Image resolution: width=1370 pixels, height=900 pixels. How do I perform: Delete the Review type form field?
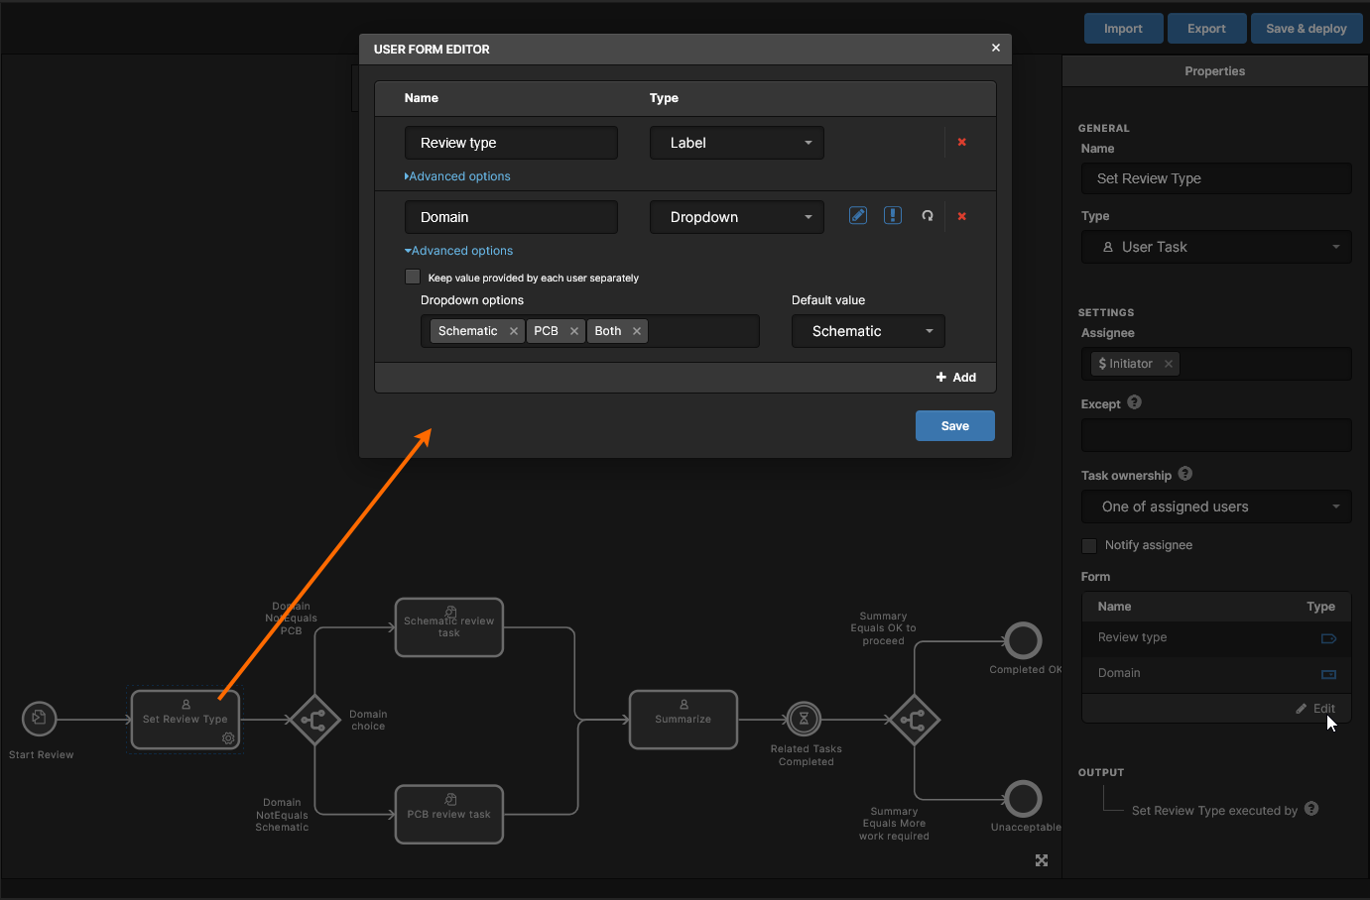click(961, 142)
